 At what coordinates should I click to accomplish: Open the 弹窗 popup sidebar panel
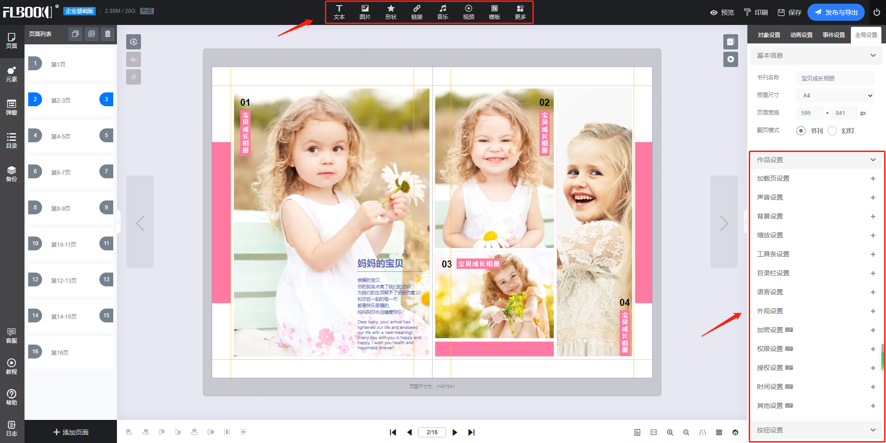[x=12, y=108]
